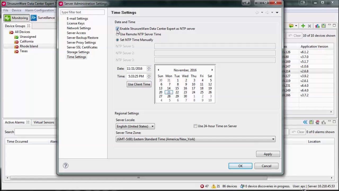Click the gray X delete device icon
Image resolution: width=339 pixels, height=191 pixels.
(x=309, y=26)
